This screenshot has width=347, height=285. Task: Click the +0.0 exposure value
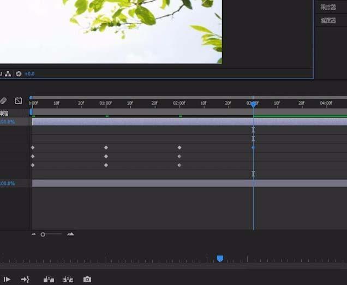29,74
